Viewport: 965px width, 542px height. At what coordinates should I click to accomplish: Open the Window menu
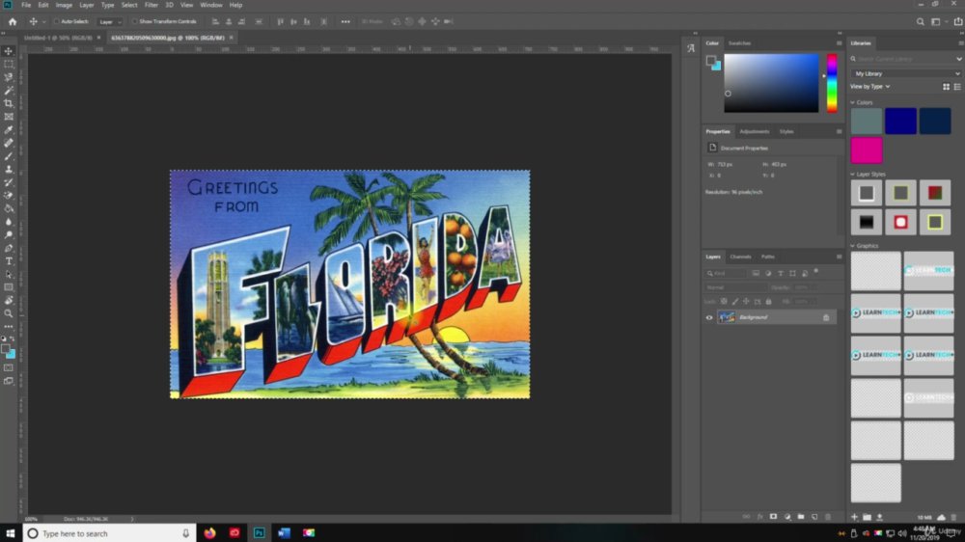pos(211,5)
